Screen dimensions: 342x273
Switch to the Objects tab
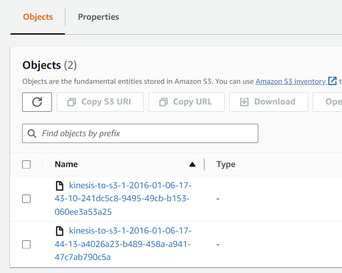(38, 17)
